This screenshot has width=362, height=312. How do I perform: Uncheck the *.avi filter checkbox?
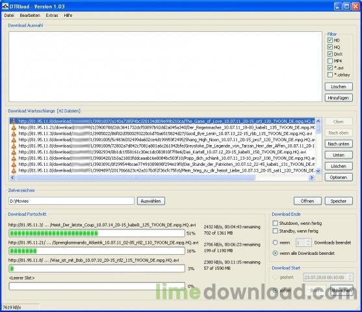pos(330,68)
